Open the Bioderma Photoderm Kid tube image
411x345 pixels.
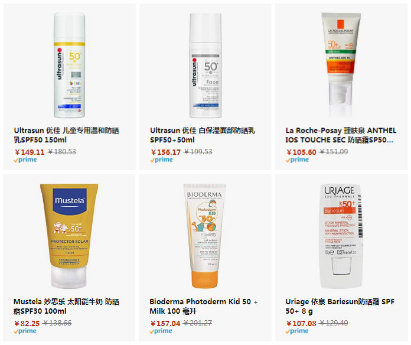205,236
